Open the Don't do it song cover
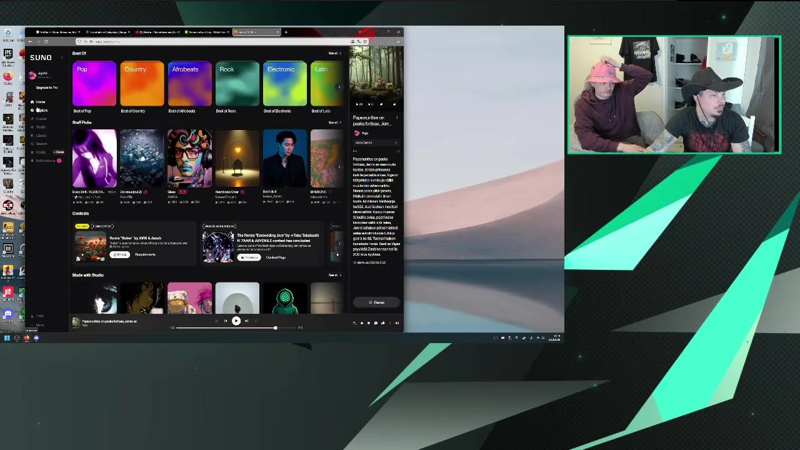Image resolution: width=800 pixels, height=450 pixels. pos(285,158)
